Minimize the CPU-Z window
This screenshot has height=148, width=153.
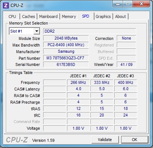(x=118, y=4)
